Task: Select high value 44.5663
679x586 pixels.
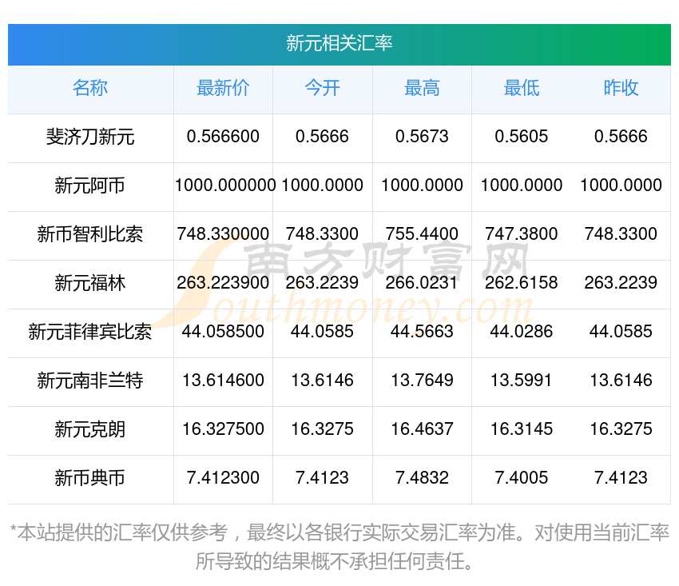Action: 422,332
